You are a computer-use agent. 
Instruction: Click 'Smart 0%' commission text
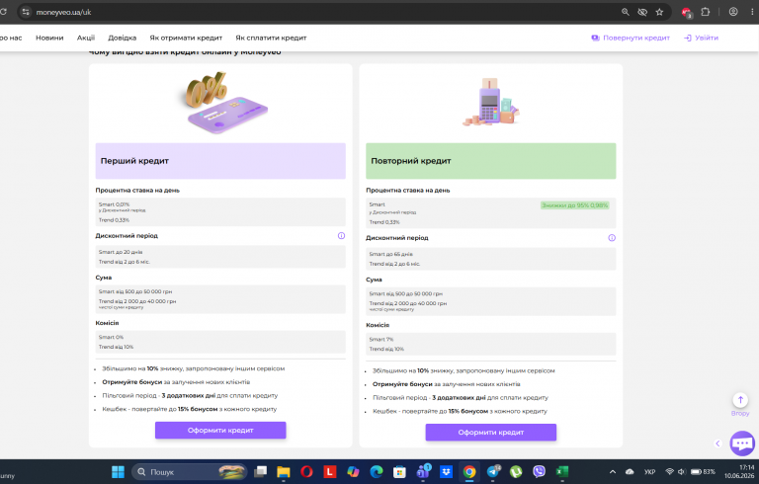[111, 337]
